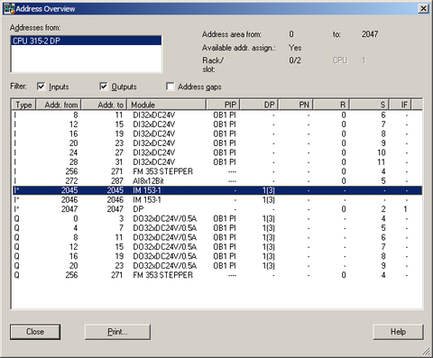Sort by the Type column header
433x358 pixels.
(24, 105)
